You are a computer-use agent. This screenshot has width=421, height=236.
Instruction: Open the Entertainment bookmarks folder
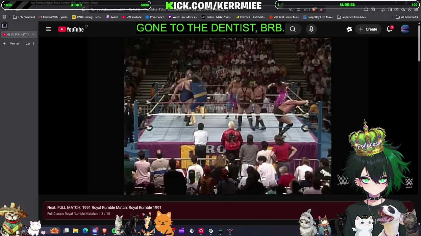pyautogui.click(x=24, y=17)
